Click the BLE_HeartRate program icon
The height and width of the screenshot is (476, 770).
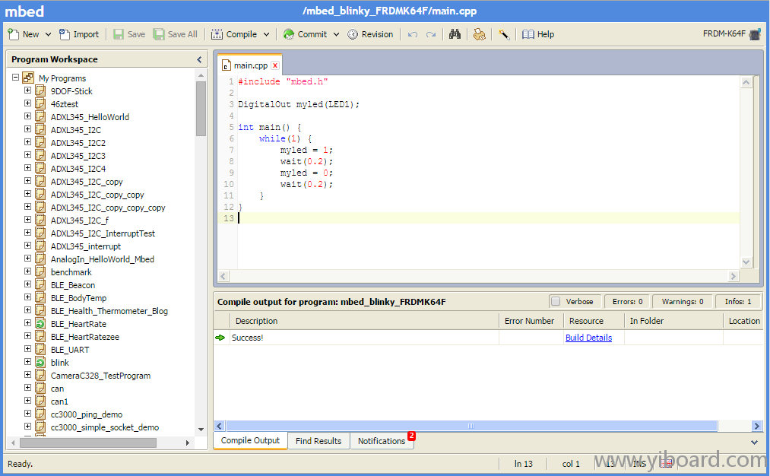[40, 324]
